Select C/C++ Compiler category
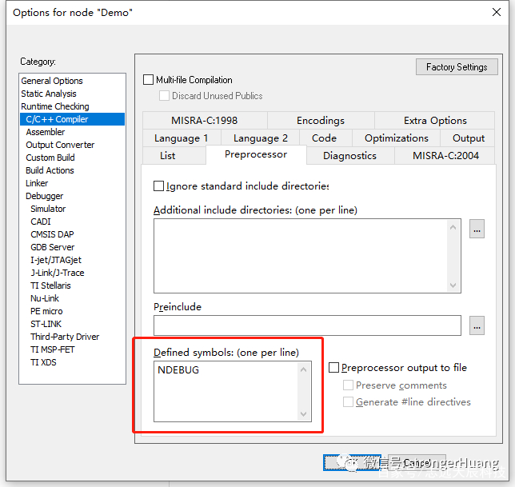The width and height of the screenshot is (515, 487). pos(72,119)
